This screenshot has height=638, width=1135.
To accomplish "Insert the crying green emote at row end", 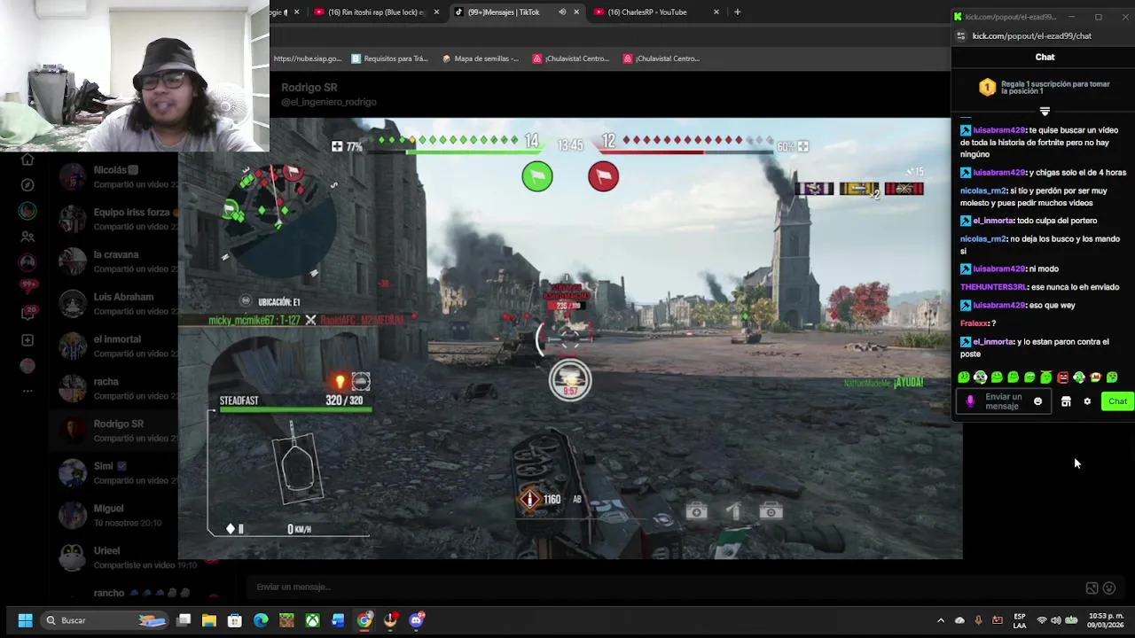I will tap(1112, 377).
